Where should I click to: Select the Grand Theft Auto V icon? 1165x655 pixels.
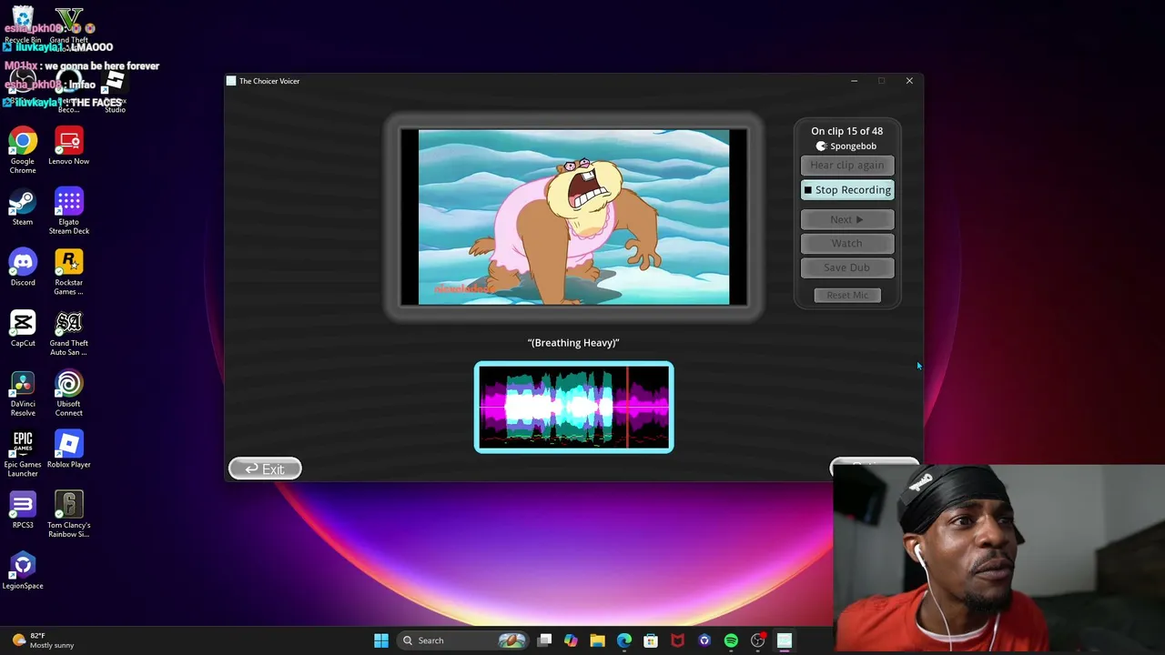(68, 25)
